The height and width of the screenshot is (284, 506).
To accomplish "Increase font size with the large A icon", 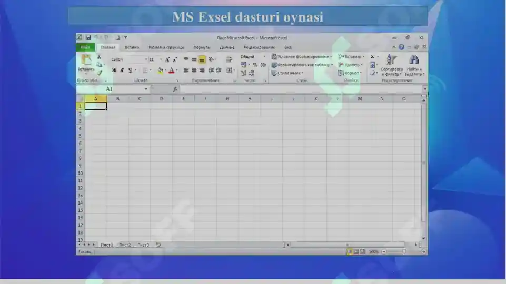I will coord(167,59).
